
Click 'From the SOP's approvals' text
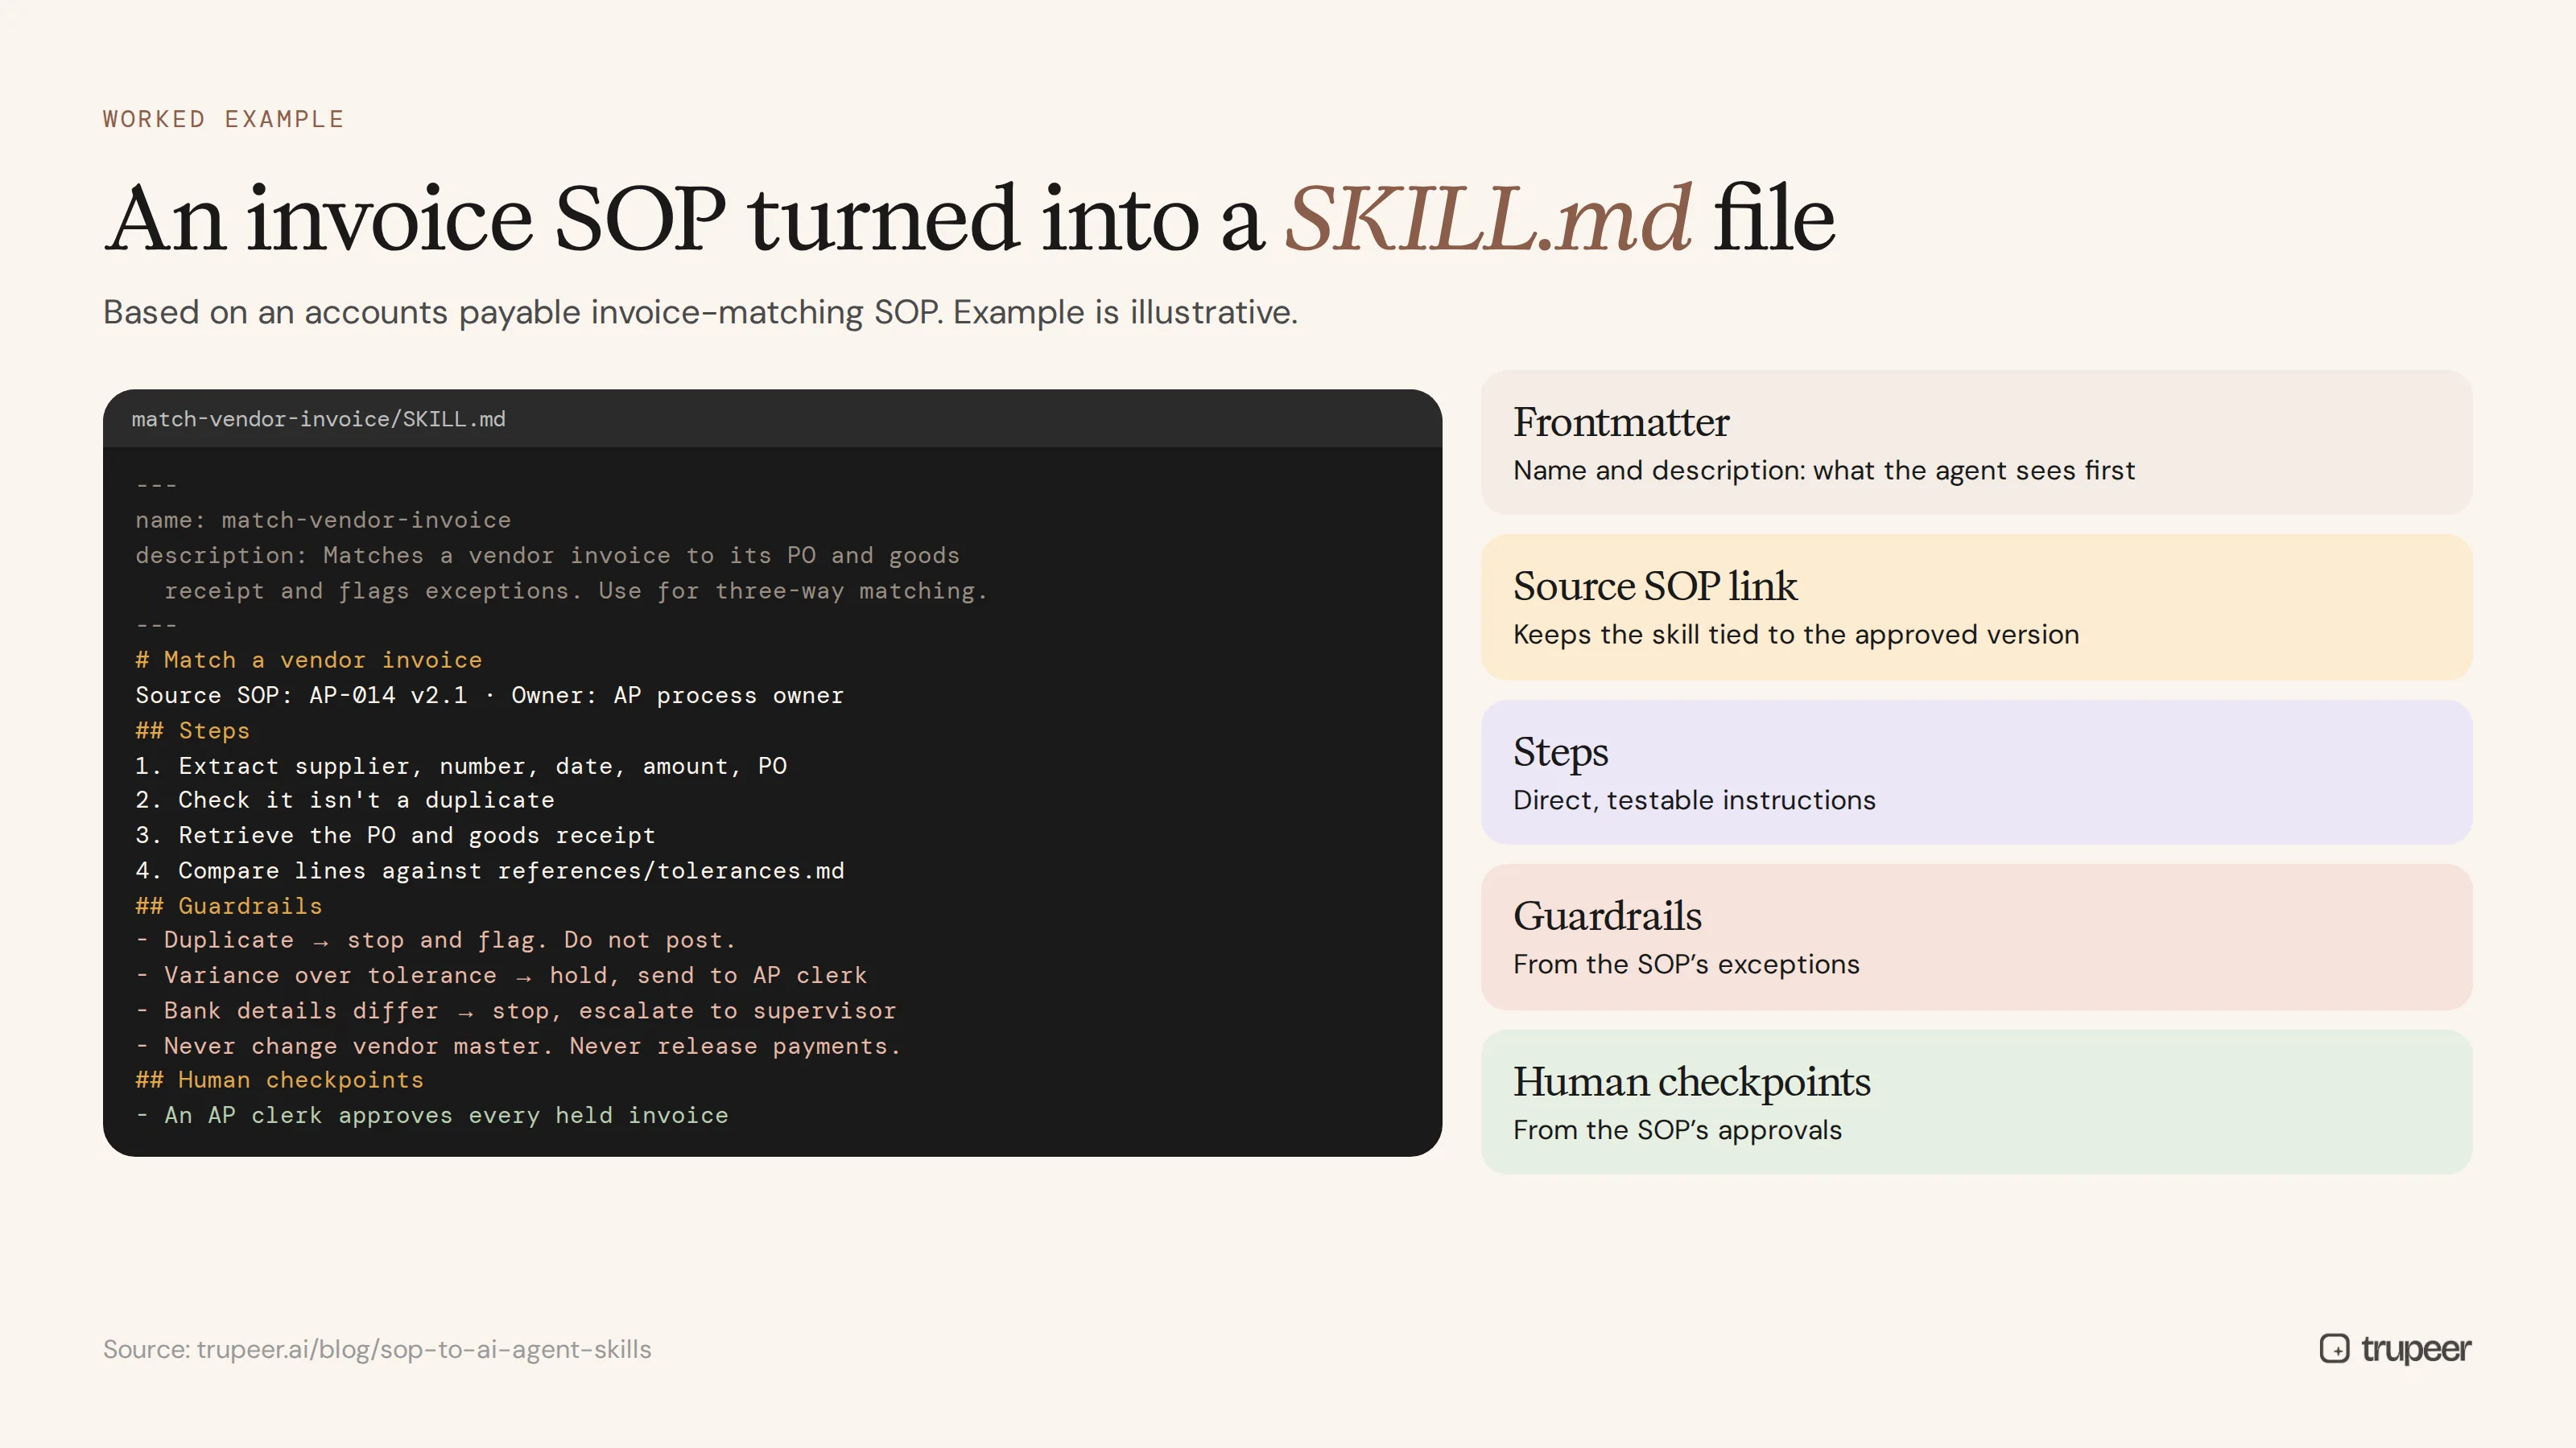click(x=1677, y=1130)
